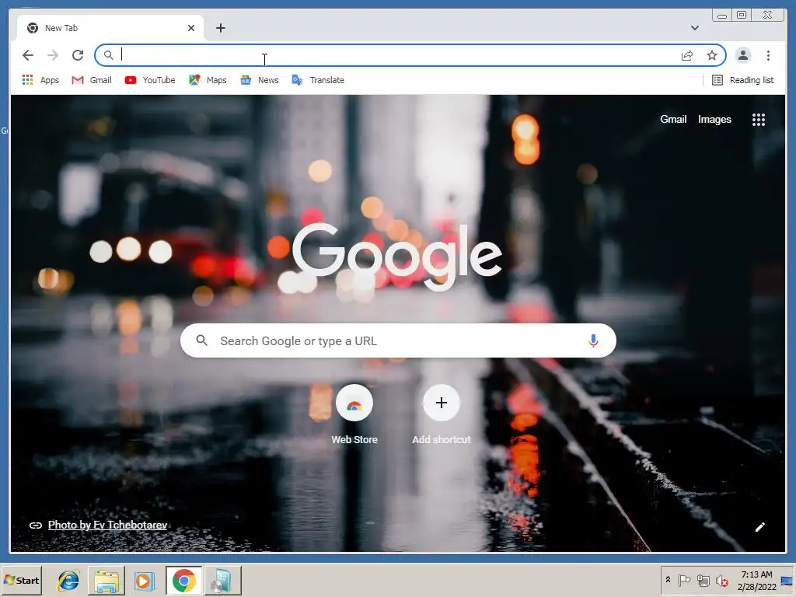Viewport: 796px width, 597px height.
Task: Start voice search with microphone icon
Action: click(x=593, y=340)
